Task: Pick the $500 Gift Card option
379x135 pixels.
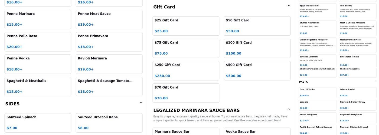Action: point(257,71)
